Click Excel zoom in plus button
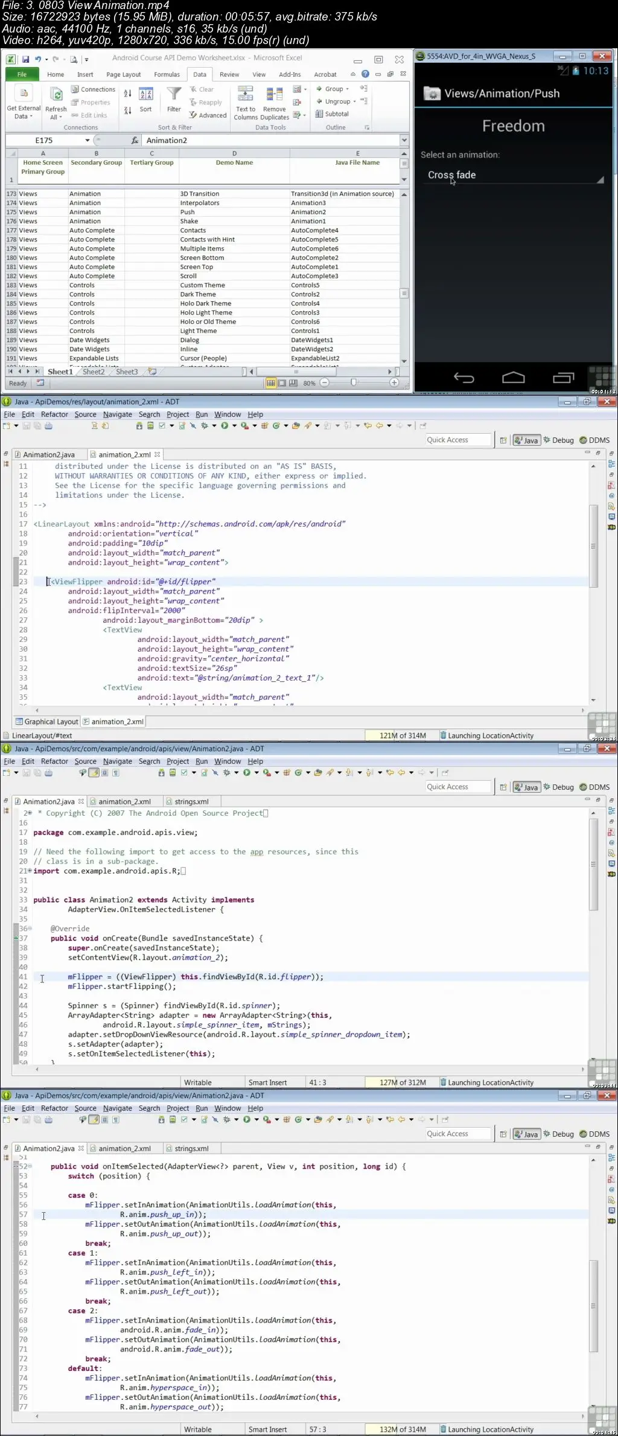618x1436 pixels. coord(394,383)
